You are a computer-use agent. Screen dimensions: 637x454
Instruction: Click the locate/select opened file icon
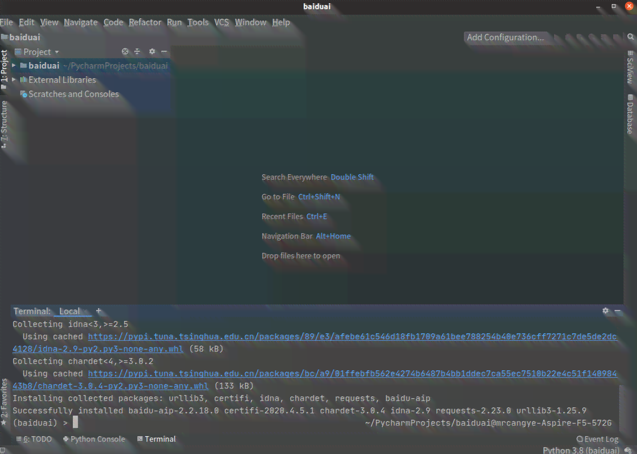(x=125, y=52)
